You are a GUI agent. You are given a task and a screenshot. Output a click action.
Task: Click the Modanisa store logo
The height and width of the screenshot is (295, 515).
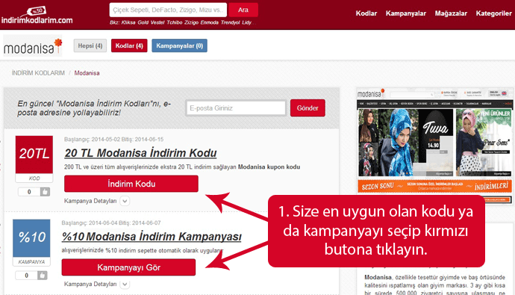click(33, 46)
